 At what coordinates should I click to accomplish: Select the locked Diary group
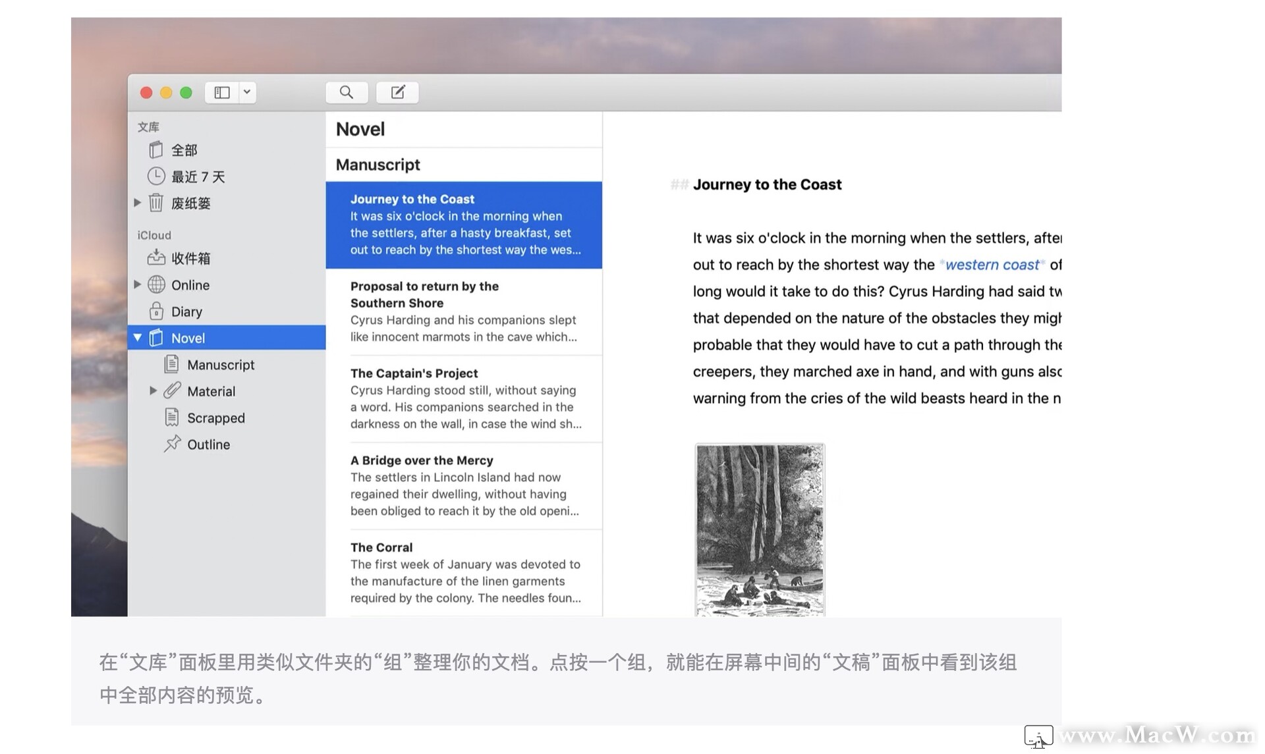pos(186,311)
